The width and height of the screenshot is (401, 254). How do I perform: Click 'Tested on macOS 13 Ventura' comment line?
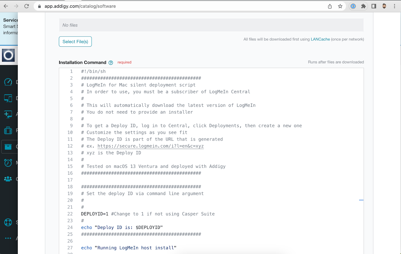[x=153, y=166]
